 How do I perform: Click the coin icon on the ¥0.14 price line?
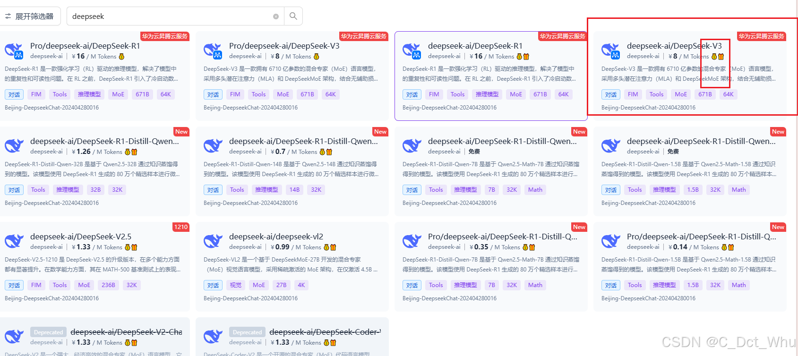[724, 247]
